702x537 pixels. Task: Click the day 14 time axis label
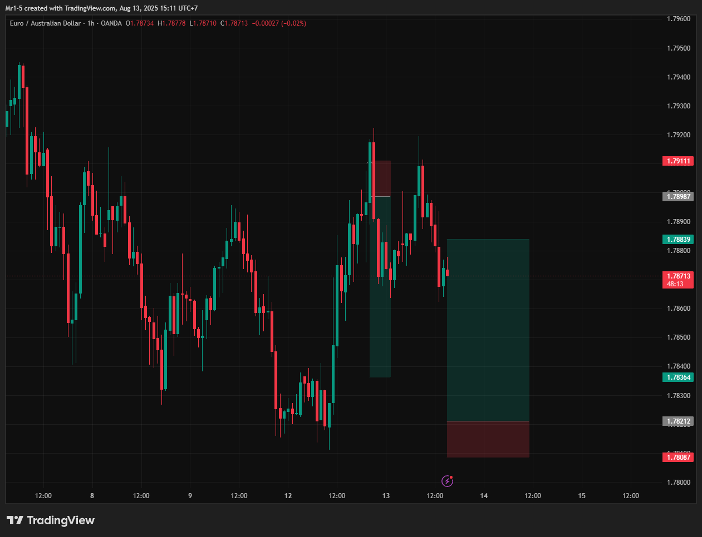484,496
